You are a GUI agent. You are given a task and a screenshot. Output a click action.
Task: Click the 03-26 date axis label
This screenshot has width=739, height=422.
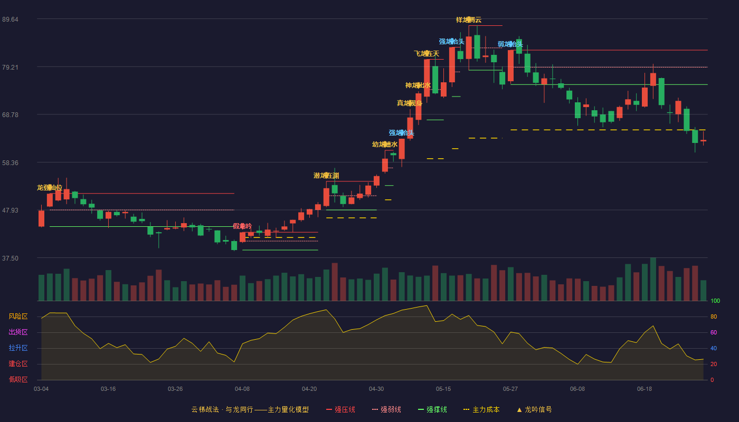[175, 389]
